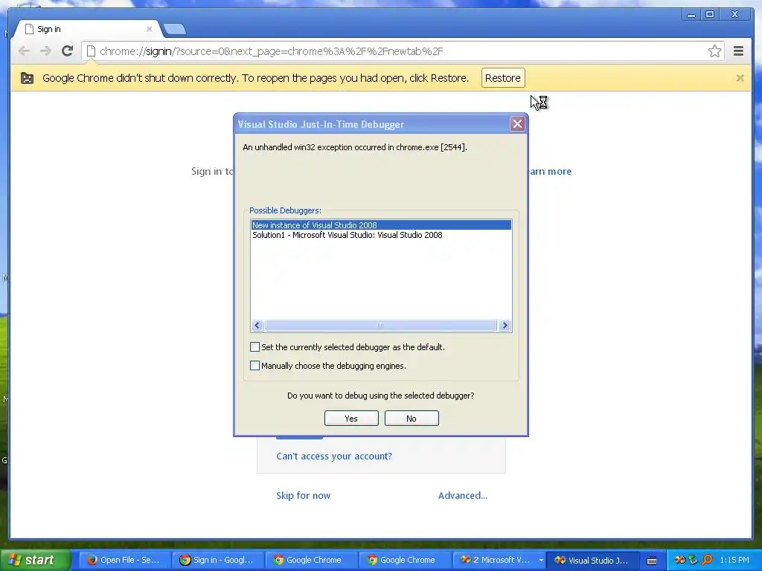Click the system clock showing 1:15 PM
Image resolution: width=762 pixels, height=571 pixels.
734,560
